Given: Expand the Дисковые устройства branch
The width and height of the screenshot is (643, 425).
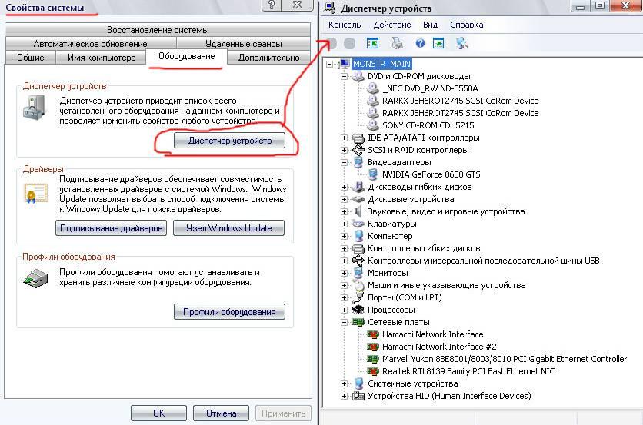Looking at the screenshot, I should 344,199.
